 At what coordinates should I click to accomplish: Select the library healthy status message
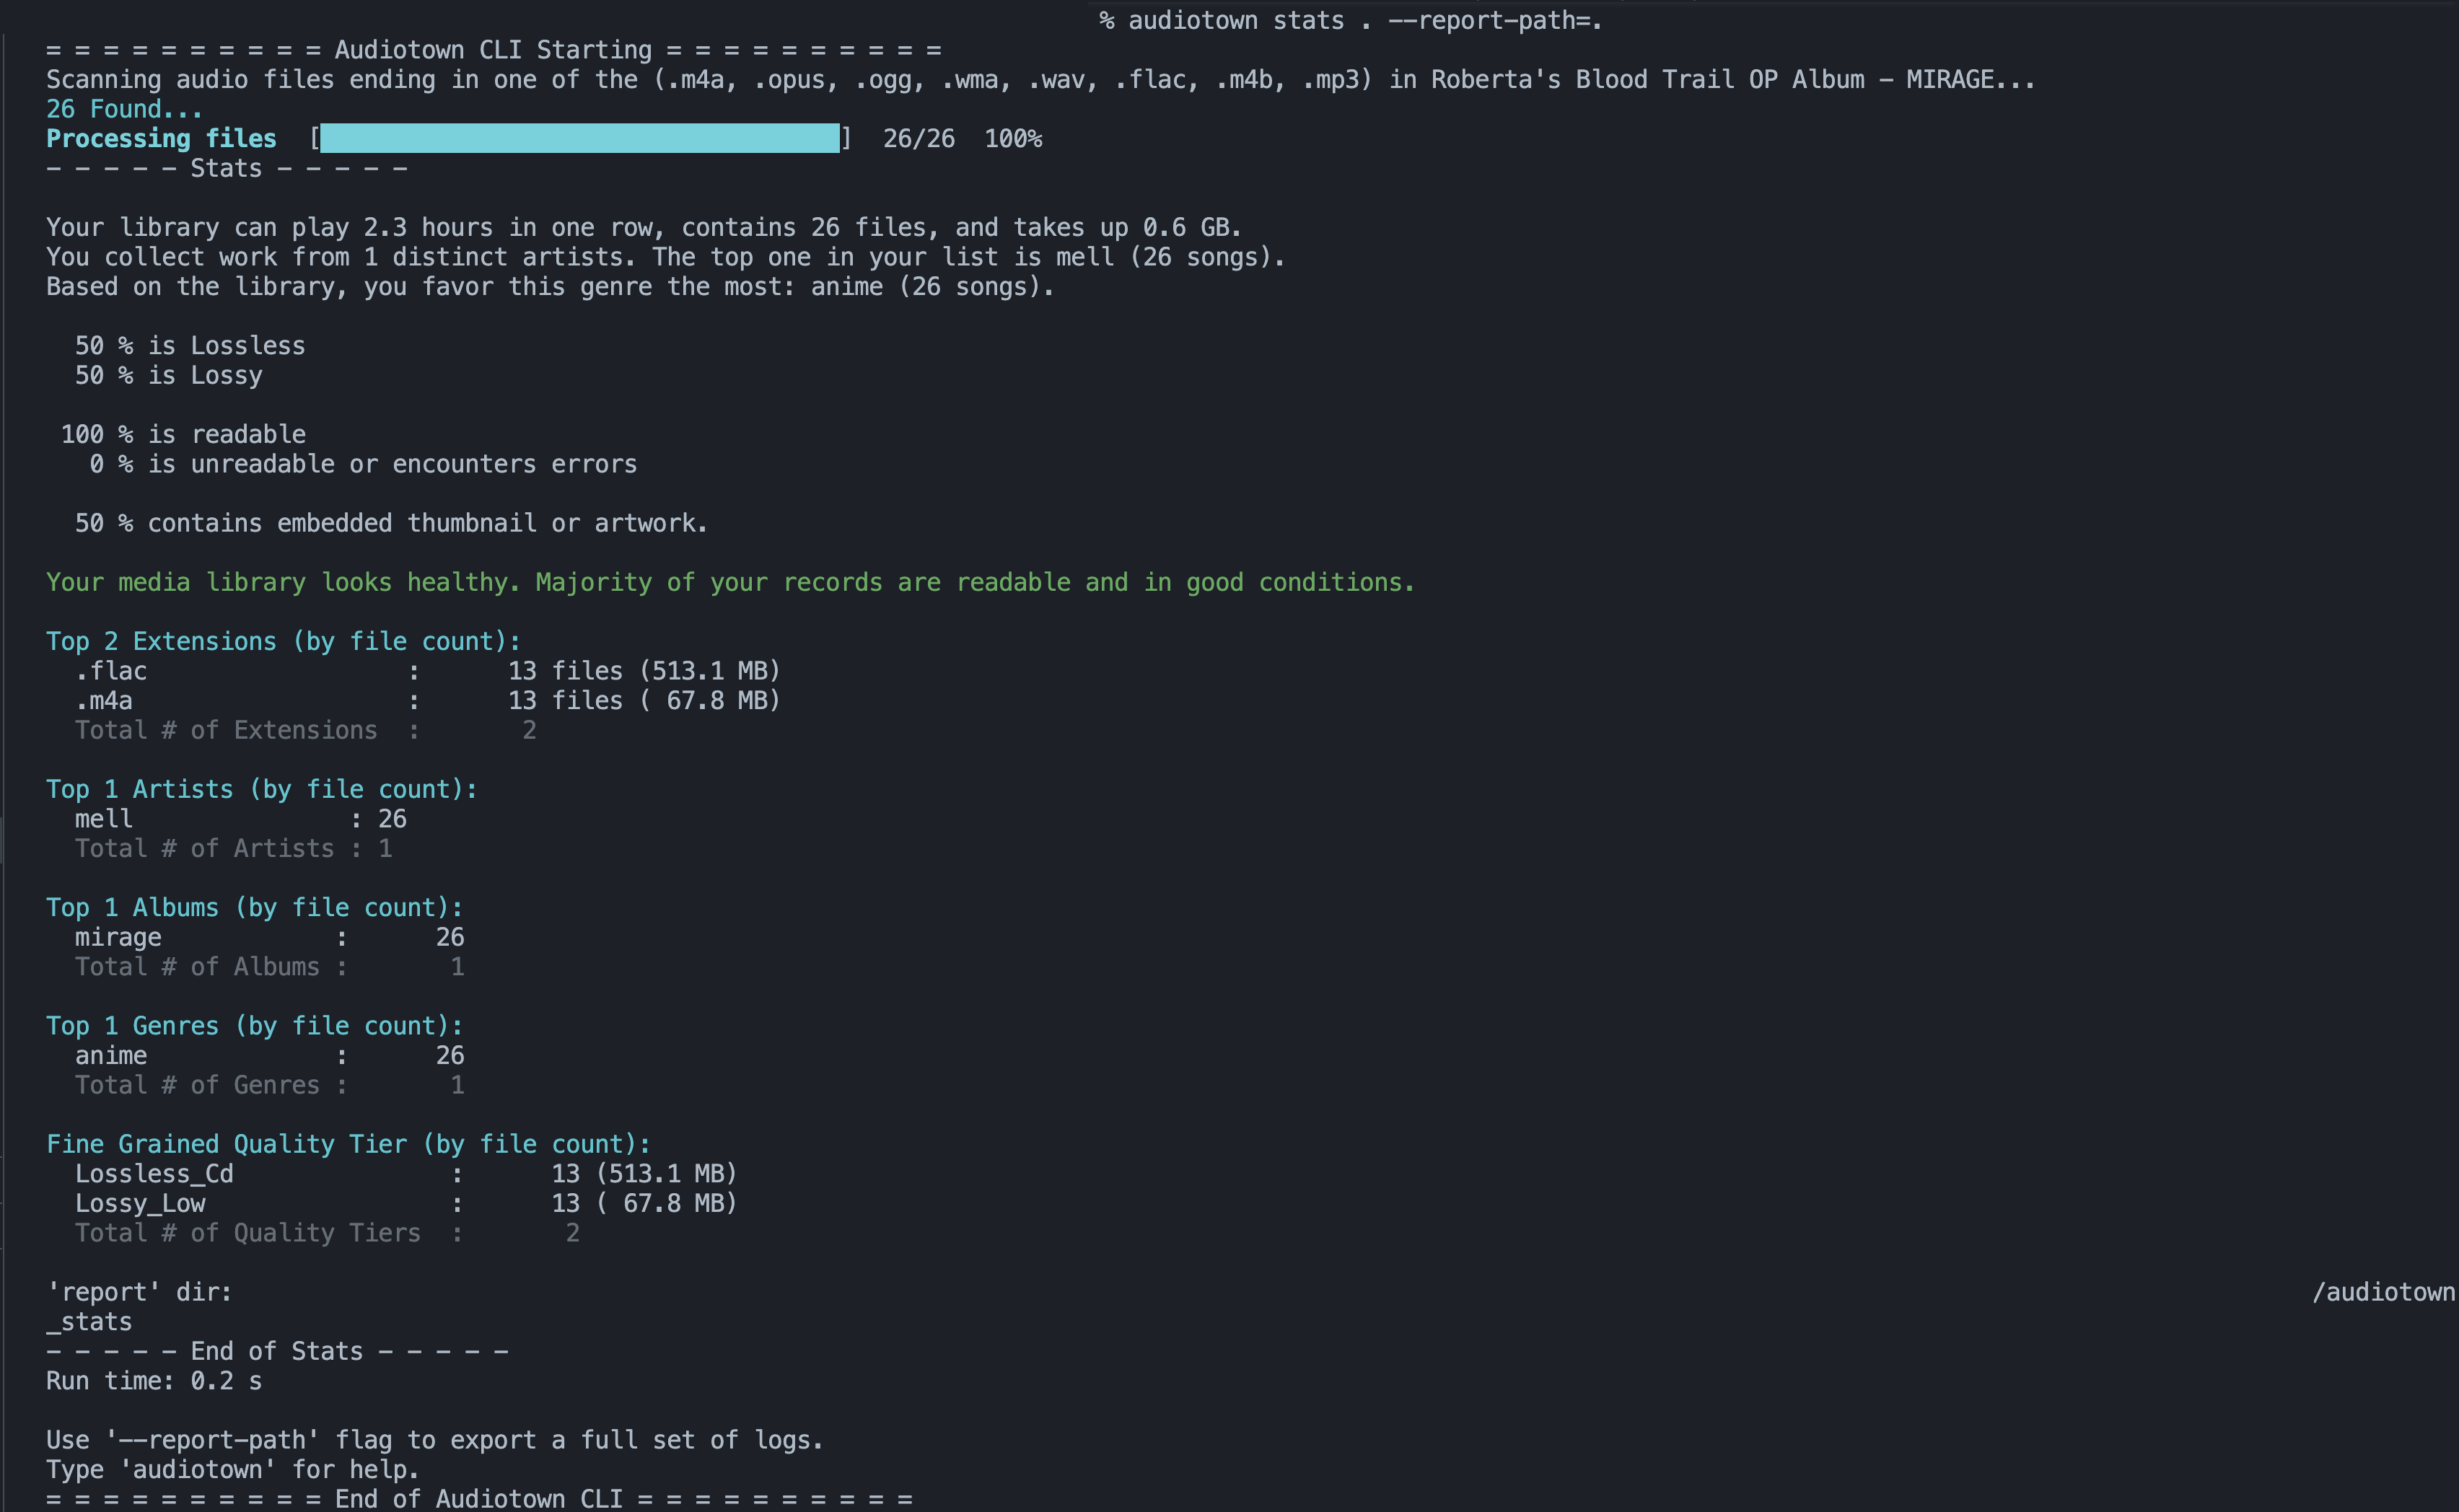(x=728, y=581)
